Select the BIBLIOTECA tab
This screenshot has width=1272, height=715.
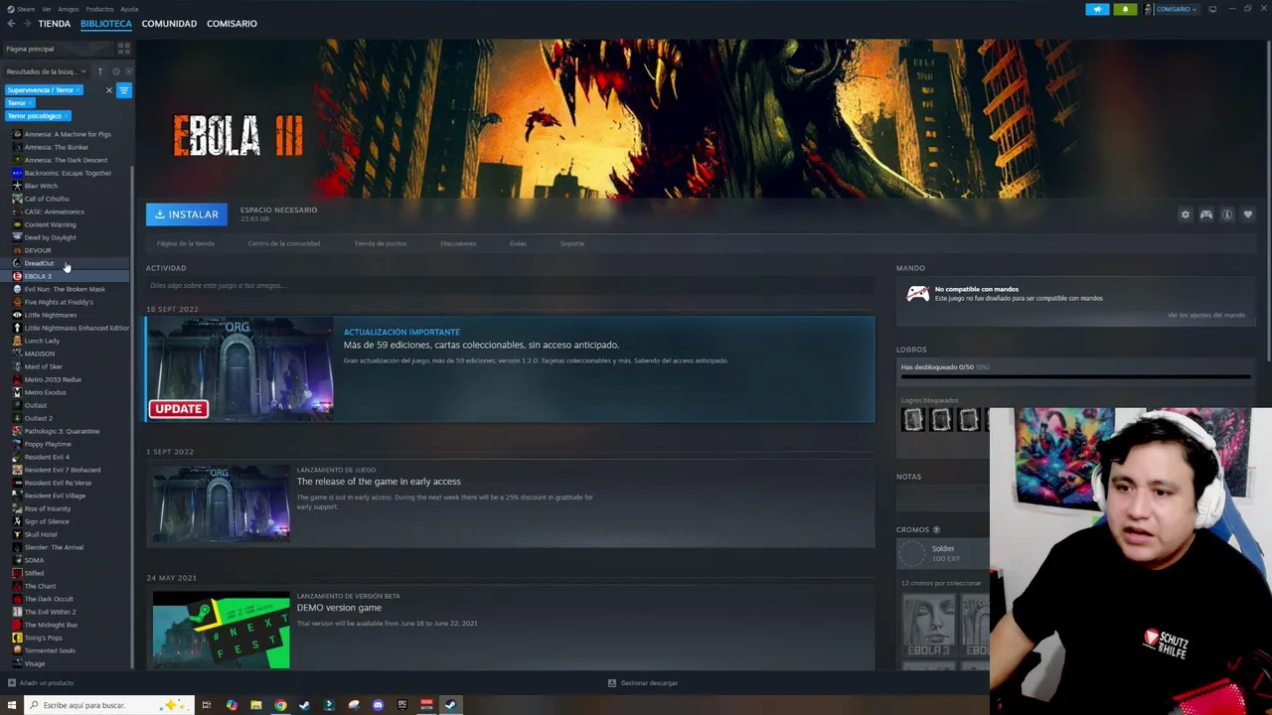pyautogui.click(x=106, y=24)
